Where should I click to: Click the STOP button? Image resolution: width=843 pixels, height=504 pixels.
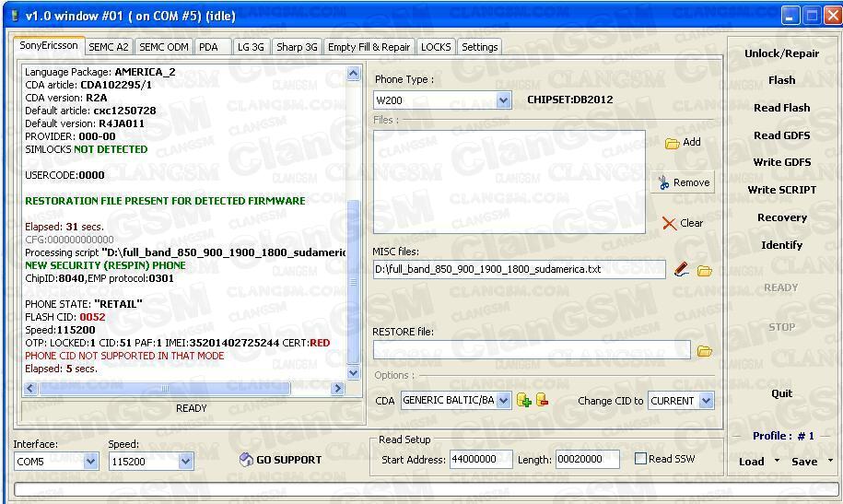781,327
